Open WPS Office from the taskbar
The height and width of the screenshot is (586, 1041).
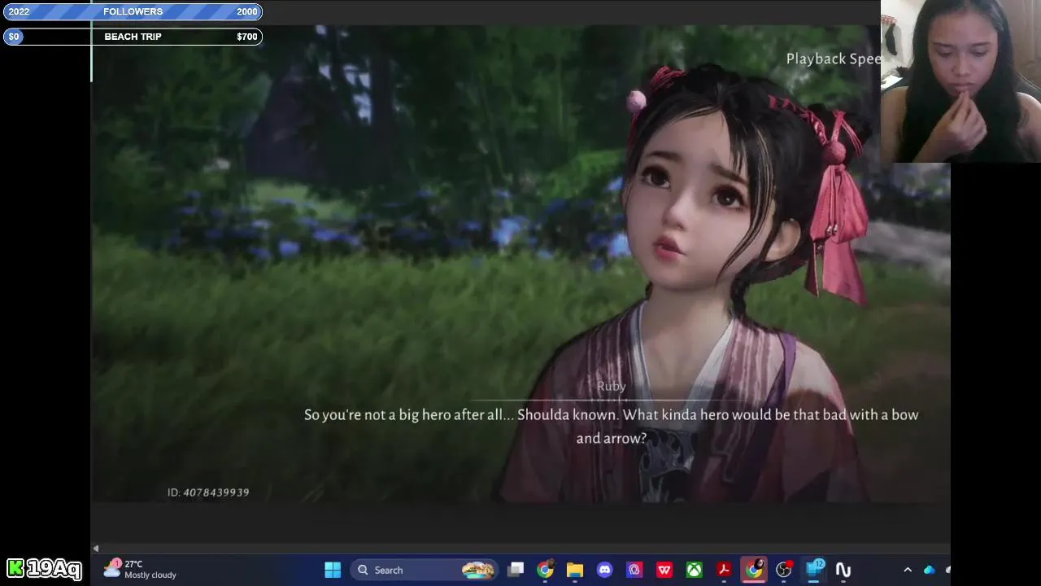664,570
